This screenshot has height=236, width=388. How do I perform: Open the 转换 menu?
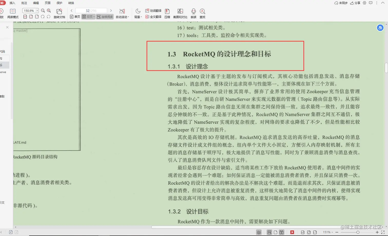[71, 3]
